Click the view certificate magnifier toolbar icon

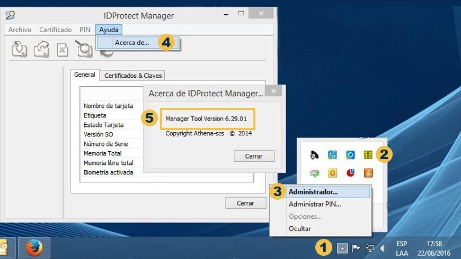pos(84,49)
